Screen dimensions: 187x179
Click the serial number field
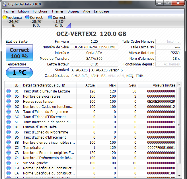pos(94,47)
